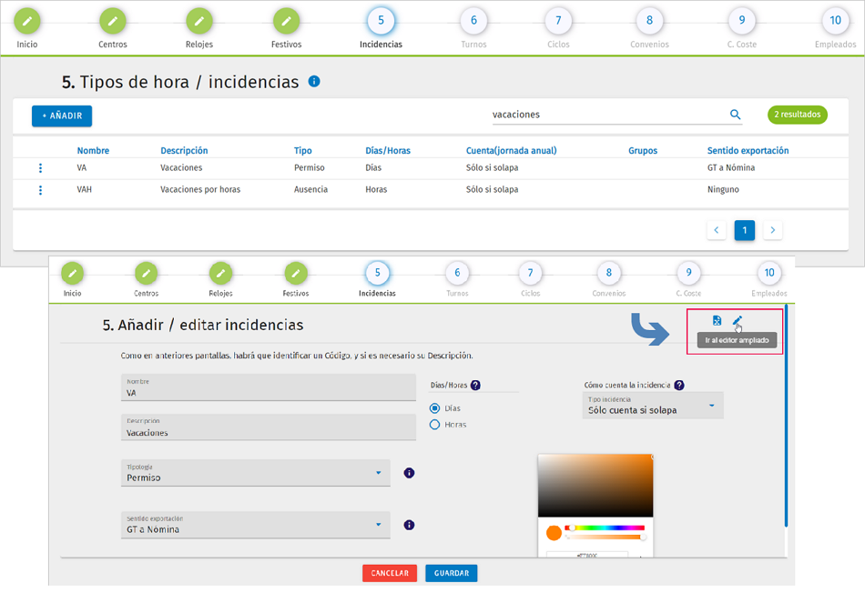Image resolution: width=865 pixels, height=593 pixels.
Task: Click the CANCELAR button
Action: coord(390,573)
